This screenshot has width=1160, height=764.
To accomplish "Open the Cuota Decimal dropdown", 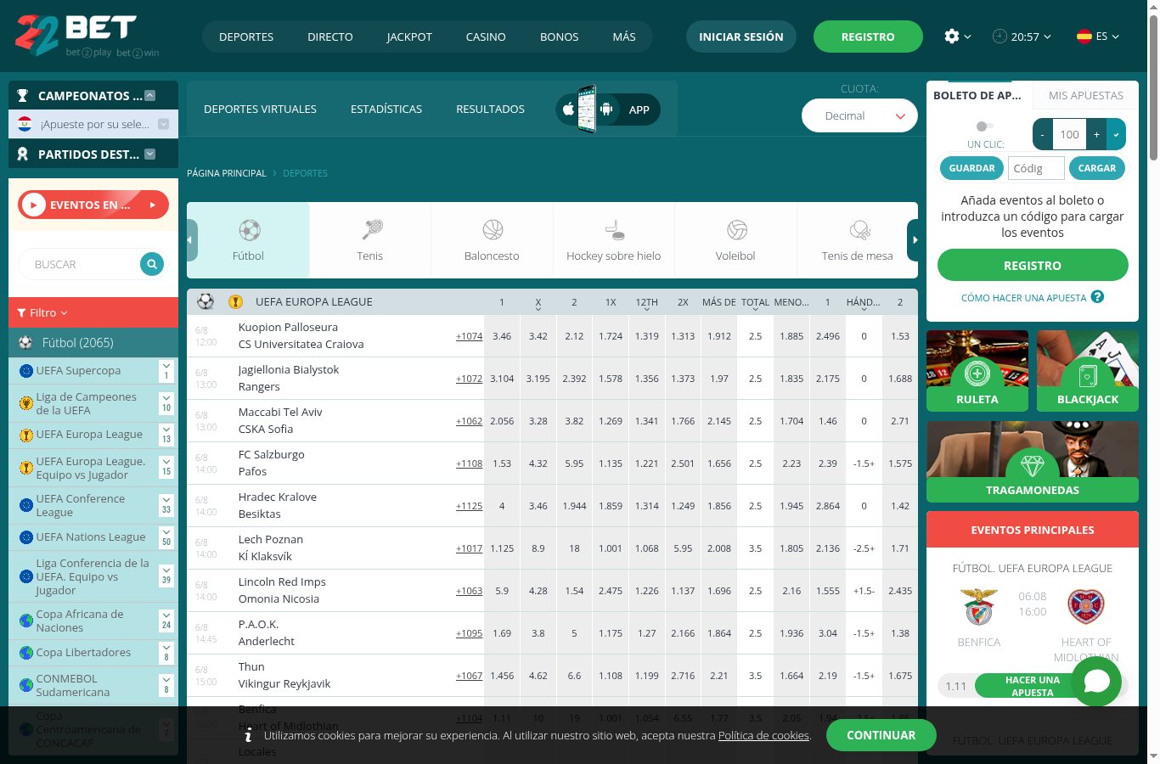I will pyautogui.click(x=859, y=116).
